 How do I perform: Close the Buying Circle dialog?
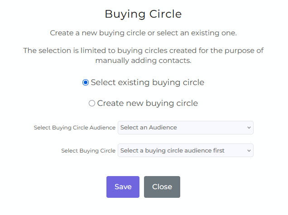coord(162,187)
